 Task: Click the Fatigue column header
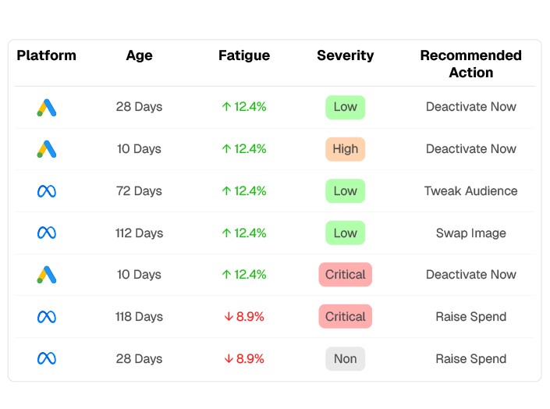click(243, 55)
